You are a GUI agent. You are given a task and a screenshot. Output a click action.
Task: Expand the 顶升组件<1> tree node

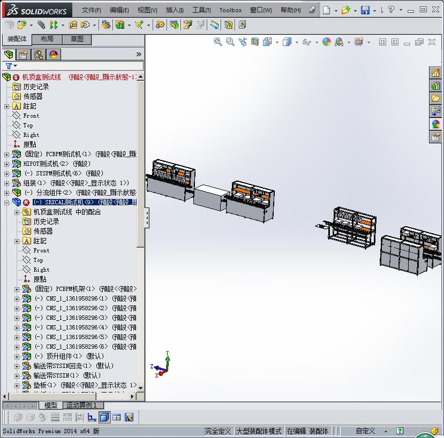(x=17, y=356)
